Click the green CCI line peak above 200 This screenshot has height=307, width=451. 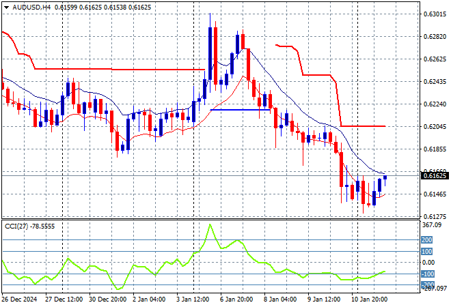(x=210, y=224)
